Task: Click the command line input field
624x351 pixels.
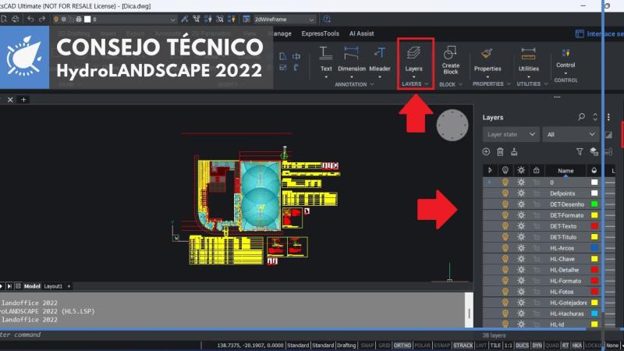Action: [x=239, y=335]
